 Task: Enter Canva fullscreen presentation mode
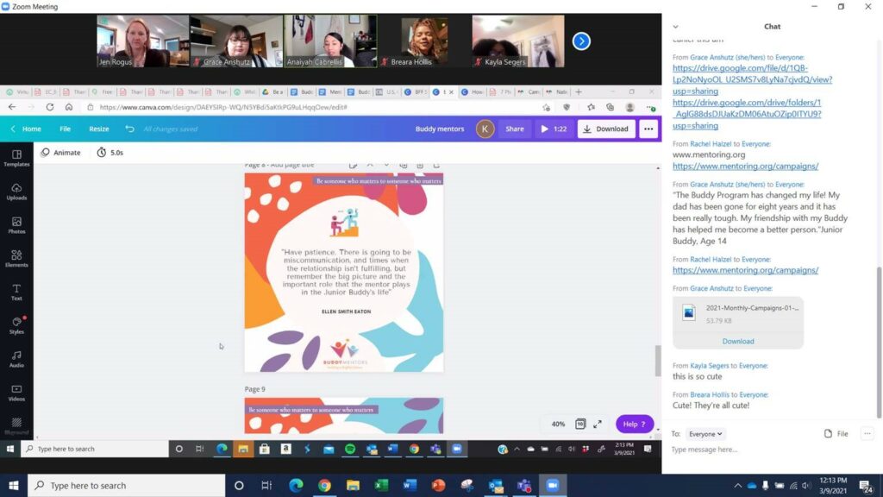pyautogui.click(x=598, y=424)
